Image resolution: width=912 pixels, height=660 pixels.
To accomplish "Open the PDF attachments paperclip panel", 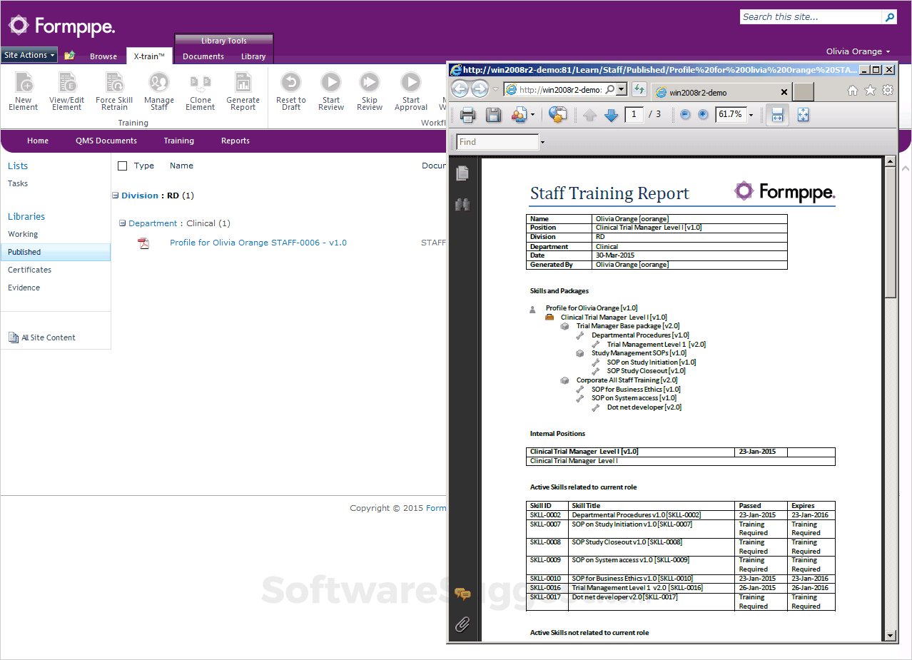I will click(462, 625).
